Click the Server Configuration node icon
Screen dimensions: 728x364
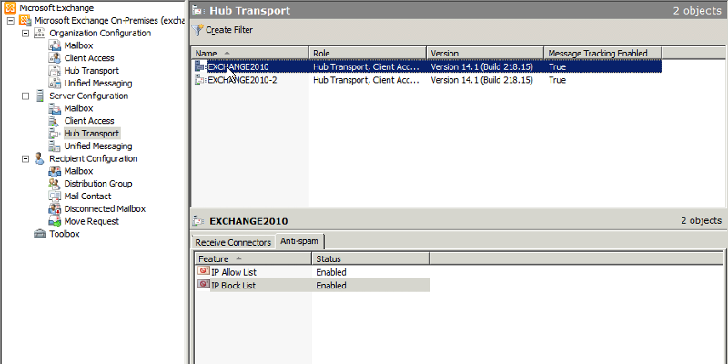[x=40, y=96]
